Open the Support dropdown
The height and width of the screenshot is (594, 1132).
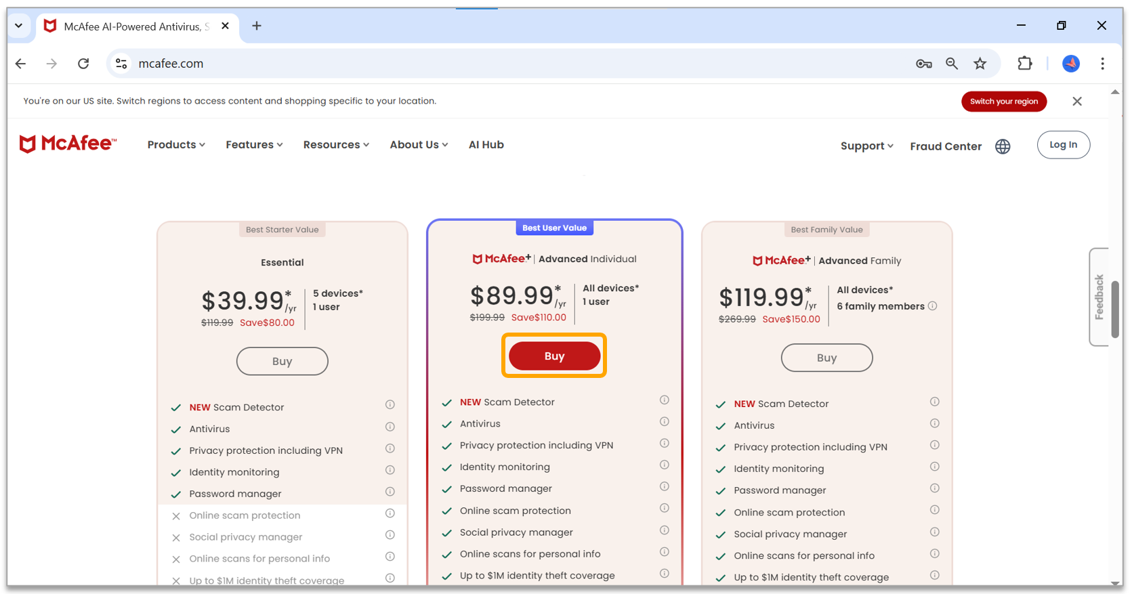(x=866, y=146)
